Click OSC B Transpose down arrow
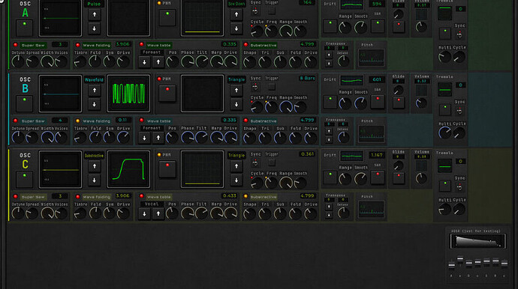The image size is (518, 289). [329, 139]
